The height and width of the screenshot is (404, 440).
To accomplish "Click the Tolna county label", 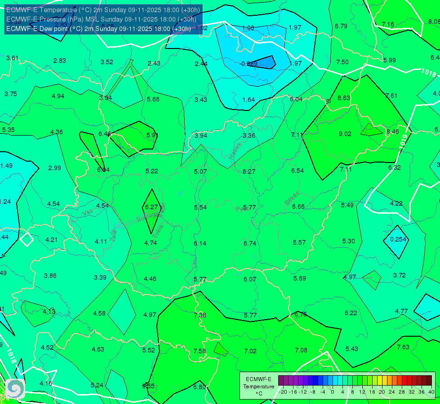I will [157, 232].
